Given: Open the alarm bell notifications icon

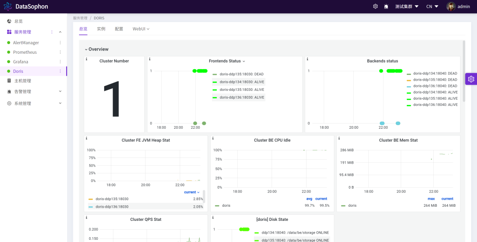Looking at the screenshot, I should pos(386,6).
